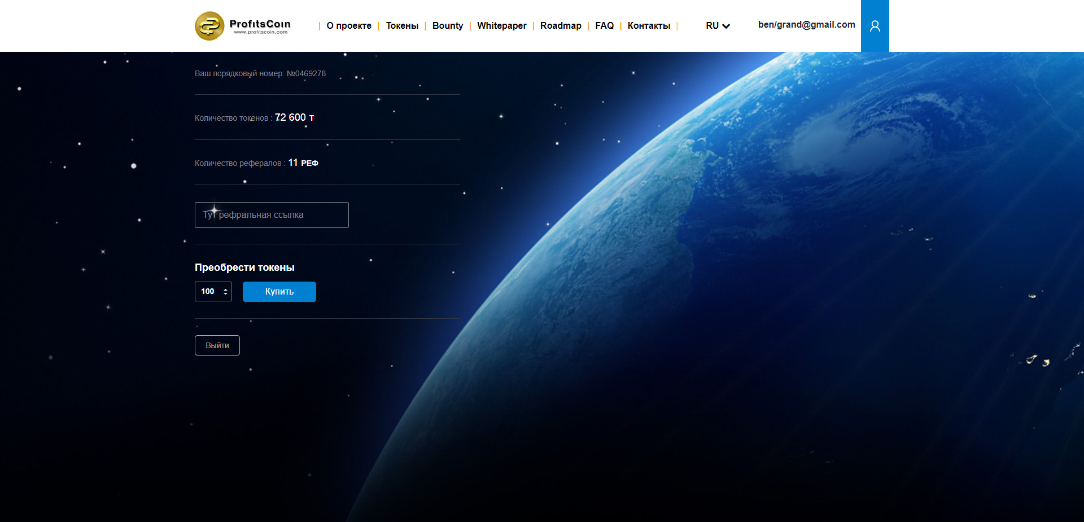
Task: Log out with the Выйти button
Action: [217, 345]
